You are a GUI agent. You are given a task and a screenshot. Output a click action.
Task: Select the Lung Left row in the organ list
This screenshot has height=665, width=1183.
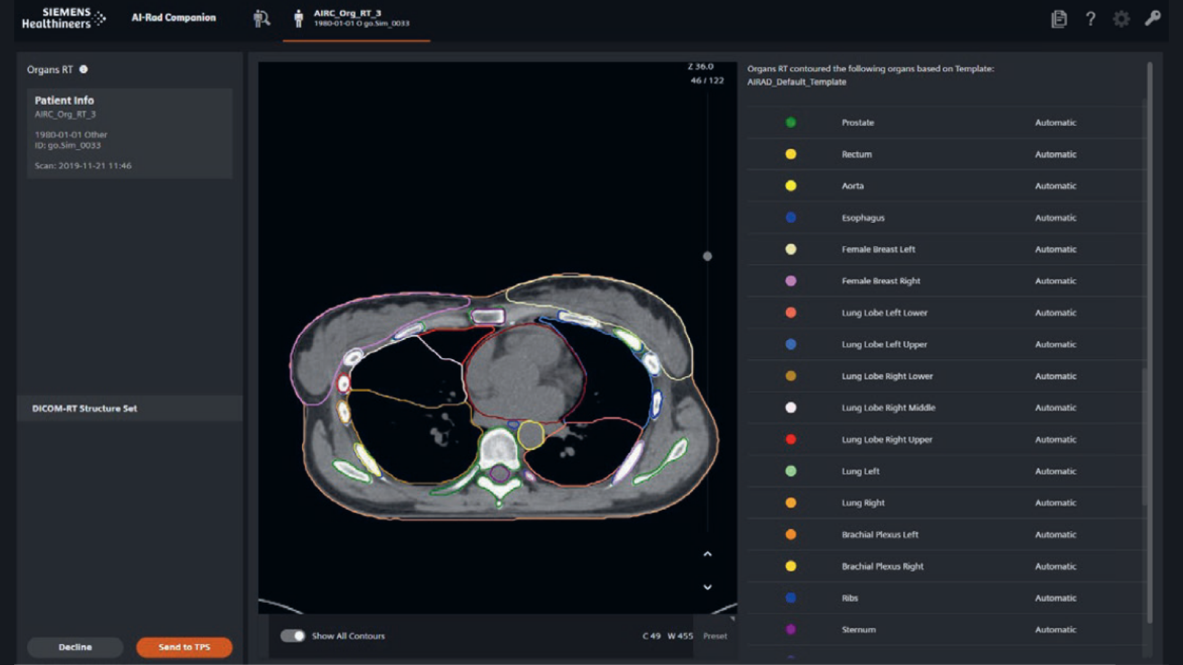click(x=860, y=471)
